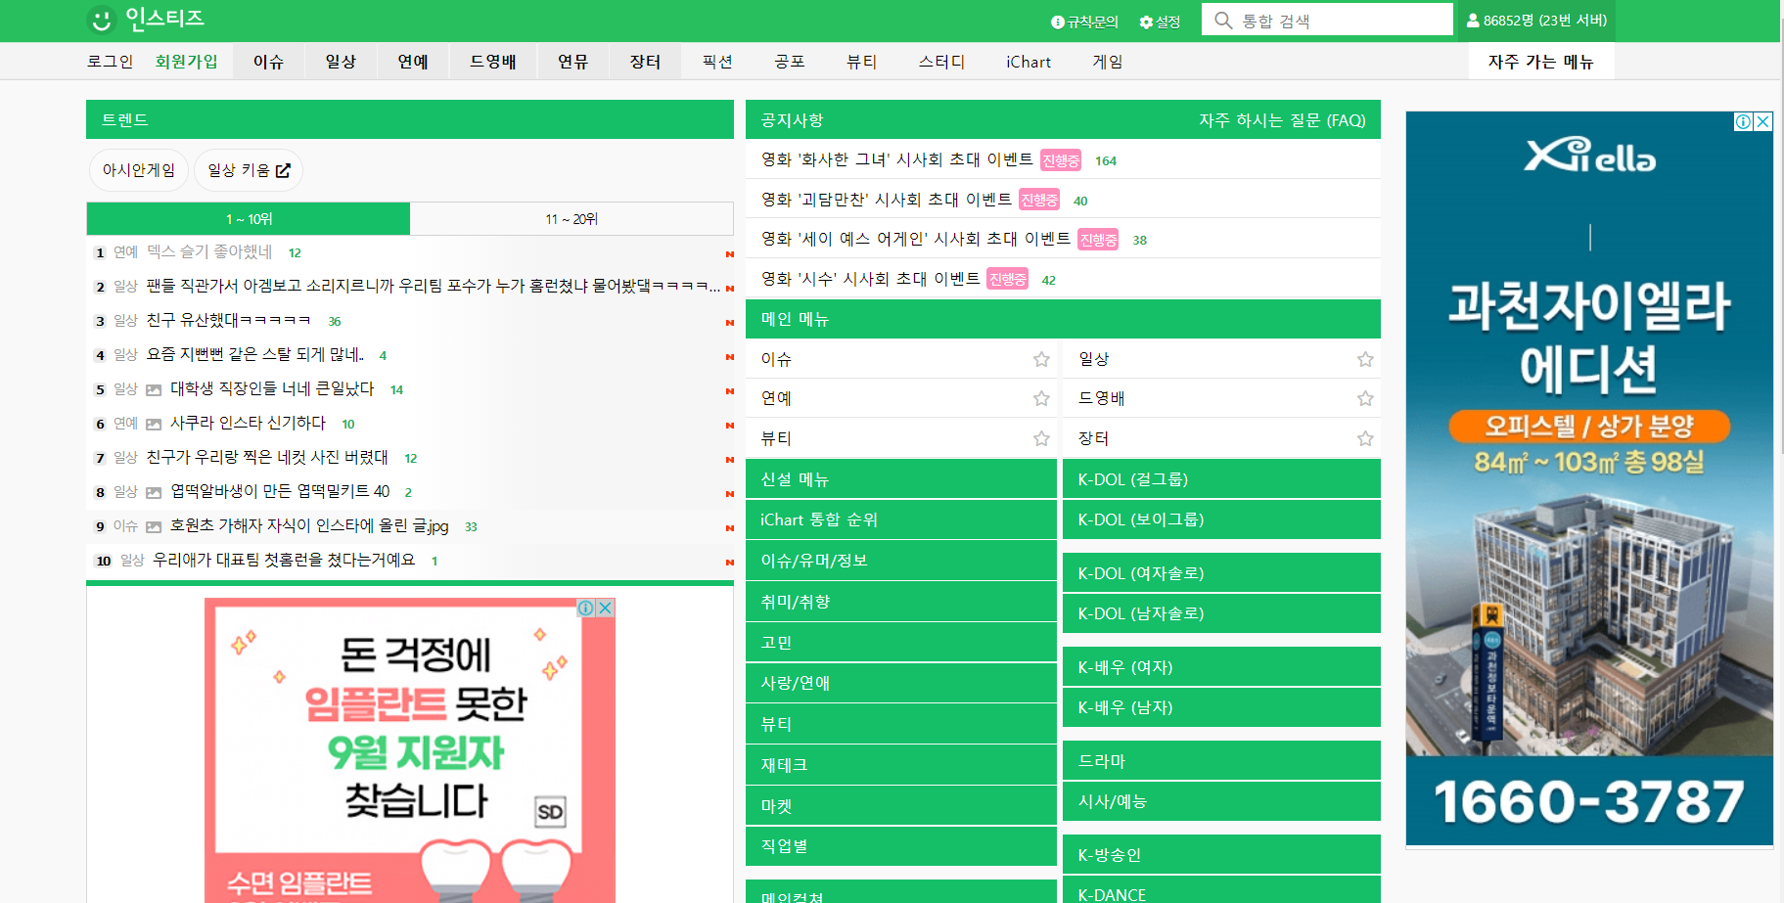Open 일상 키움 via its external link icon
The height and width of the screenshot is (903, 1784).
click(284, 169)
